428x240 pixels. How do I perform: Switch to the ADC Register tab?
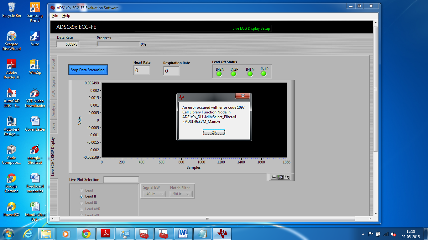[53, 86]
